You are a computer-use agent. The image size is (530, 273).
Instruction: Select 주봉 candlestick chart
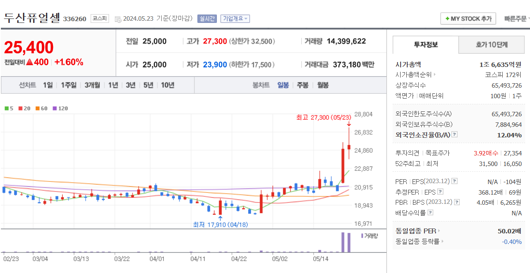point(303,85)
